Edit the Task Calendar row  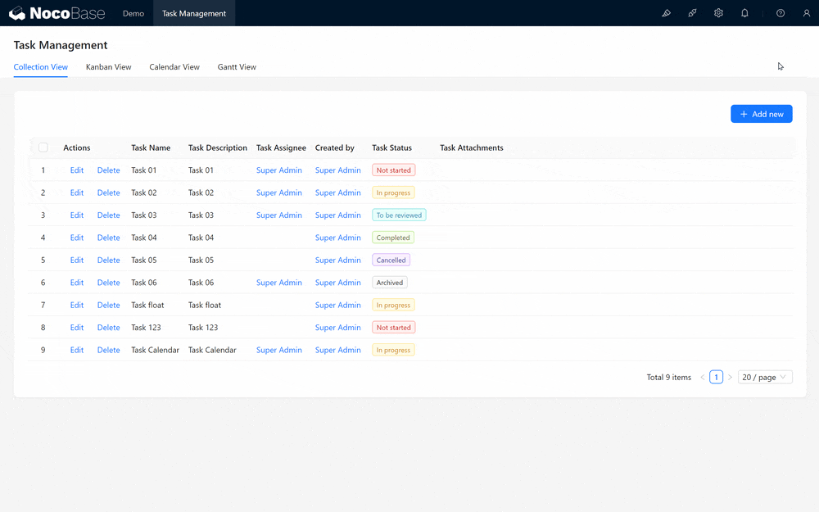click(77, 350)
